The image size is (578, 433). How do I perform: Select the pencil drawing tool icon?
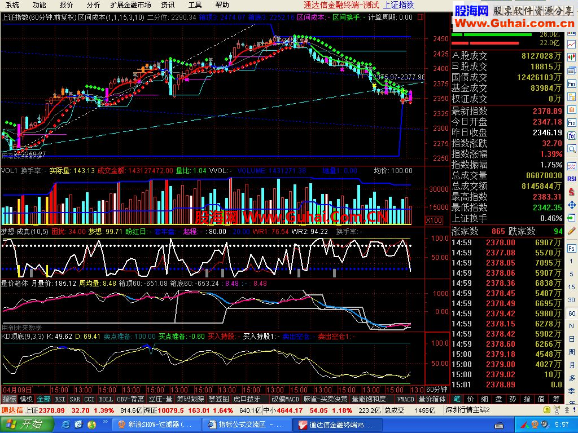[x=572, y=231]
